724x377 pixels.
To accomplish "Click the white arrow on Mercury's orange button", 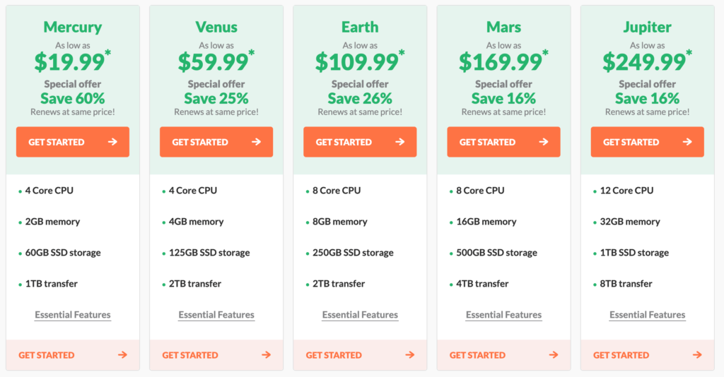I will tap(112, 142).
